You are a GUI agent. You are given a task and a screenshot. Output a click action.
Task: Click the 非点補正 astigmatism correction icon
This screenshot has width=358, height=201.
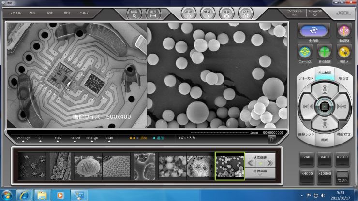tap(325, 52)
